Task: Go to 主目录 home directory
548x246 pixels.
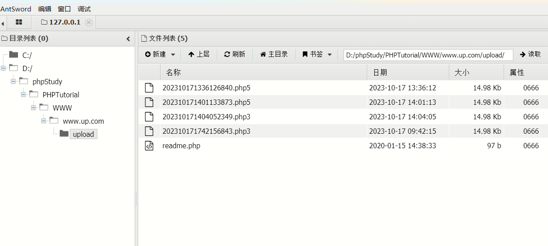Action: 274,54
